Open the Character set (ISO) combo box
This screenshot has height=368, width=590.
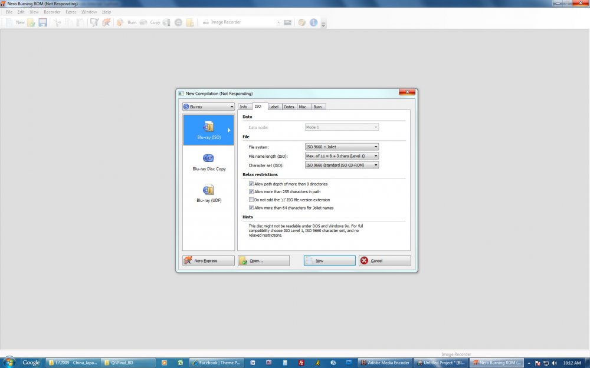click(342, 165)
